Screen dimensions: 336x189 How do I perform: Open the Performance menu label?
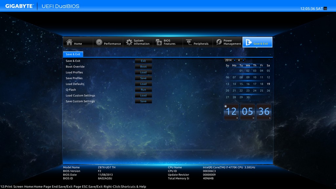112,44
